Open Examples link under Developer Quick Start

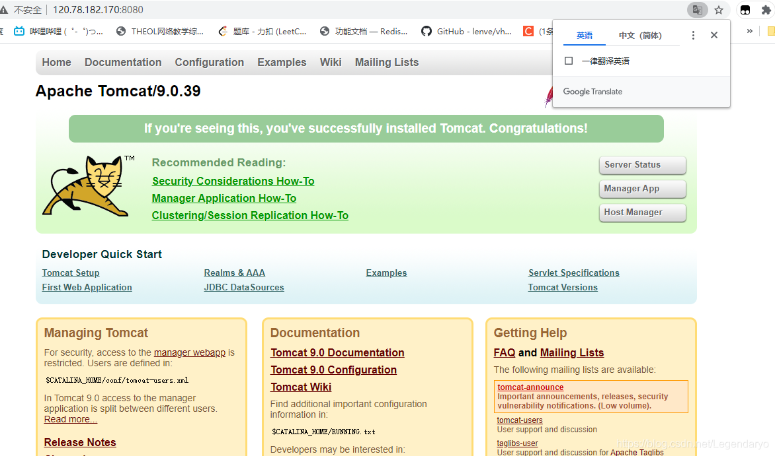(x=387, y=273)
